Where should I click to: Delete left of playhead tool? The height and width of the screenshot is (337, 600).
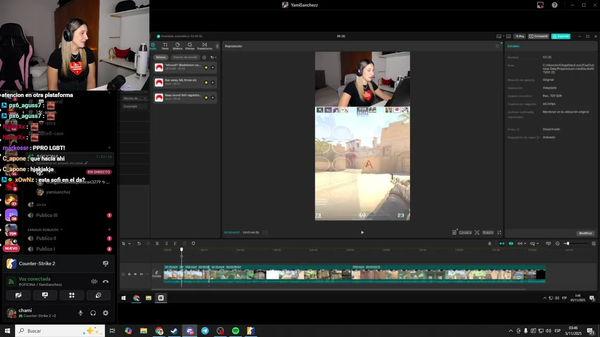(x=166, y=243)
